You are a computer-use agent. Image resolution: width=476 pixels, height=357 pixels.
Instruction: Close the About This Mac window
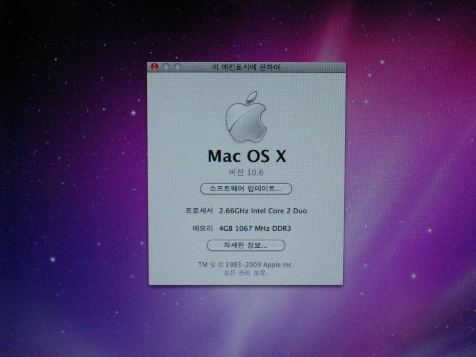click(x=154, y=67)
